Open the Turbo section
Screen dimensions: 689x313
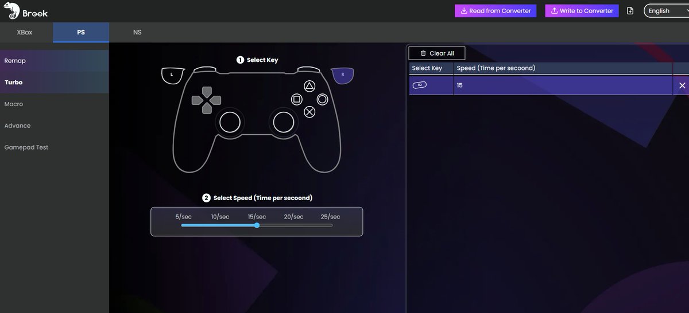click(x=55, y=83)
